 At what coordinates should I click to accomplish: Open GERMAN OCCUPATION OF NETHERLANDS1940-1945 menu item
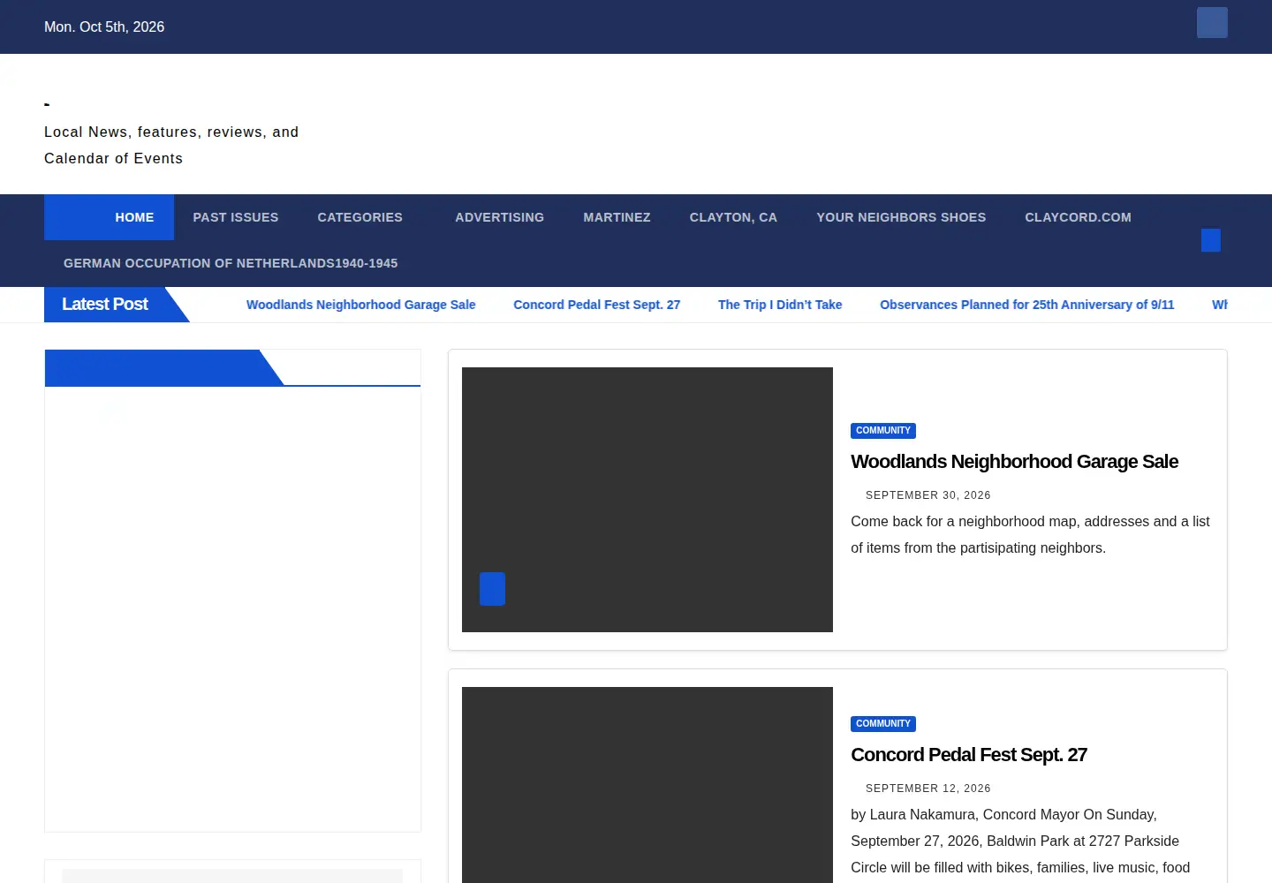click(231, 263)
